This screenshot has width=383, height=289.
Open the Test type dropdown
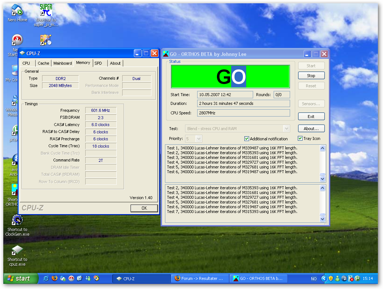(286, 128)
